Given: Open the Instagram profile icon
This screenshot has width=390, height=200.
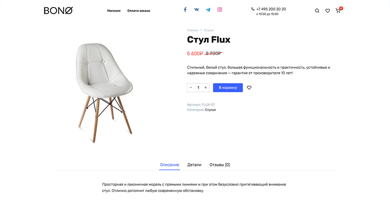Looking at the screenshot, I should pyautogui.click(x=220, y=10).
